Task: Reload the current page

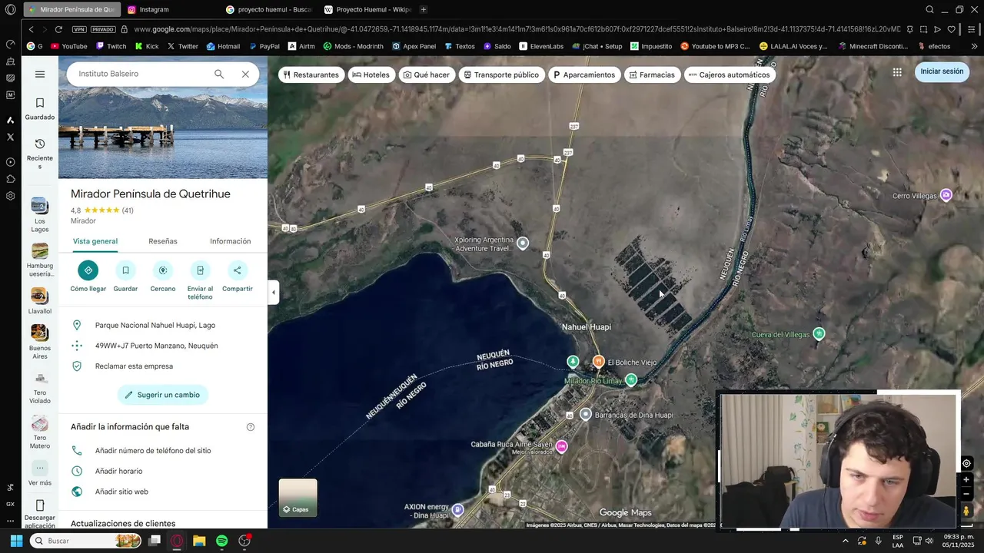Action: [58, 29]
